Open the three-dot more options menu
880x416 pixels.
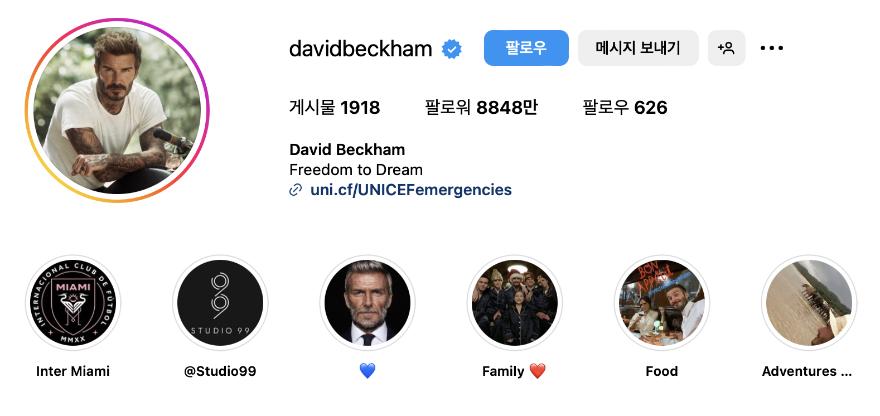tap(772, 48)
